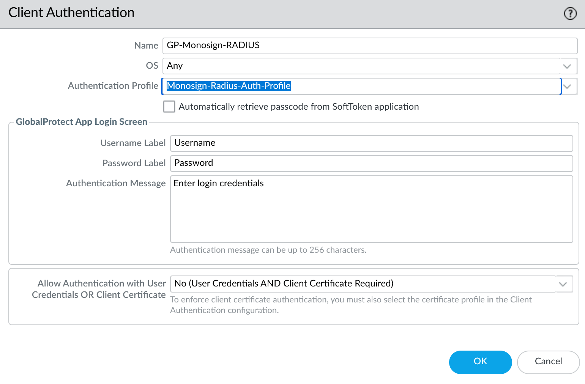Click the OK button
Screen dimensions: 585x384
pyautogui.click(x=480, y=362)
